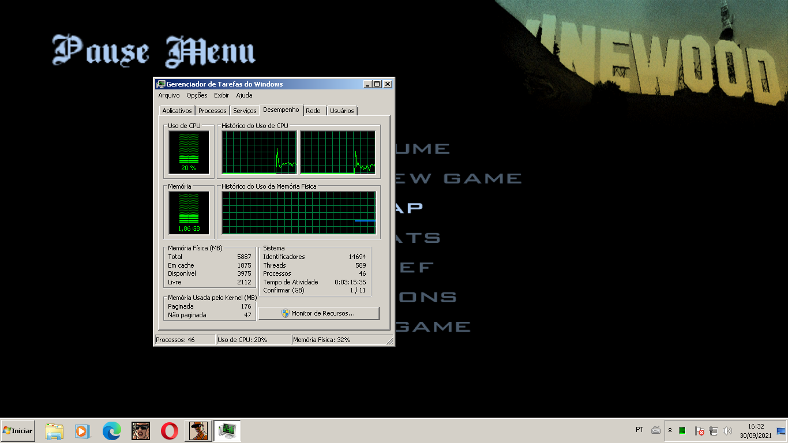
Task: Open the volume speaker tray icon
Action: click(x=727, y=430)
